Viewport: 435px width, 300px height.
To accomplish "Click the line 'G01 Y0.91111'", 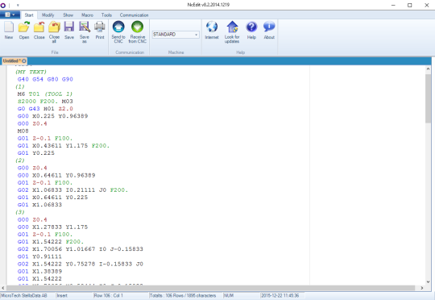I will tap(39, 256).
